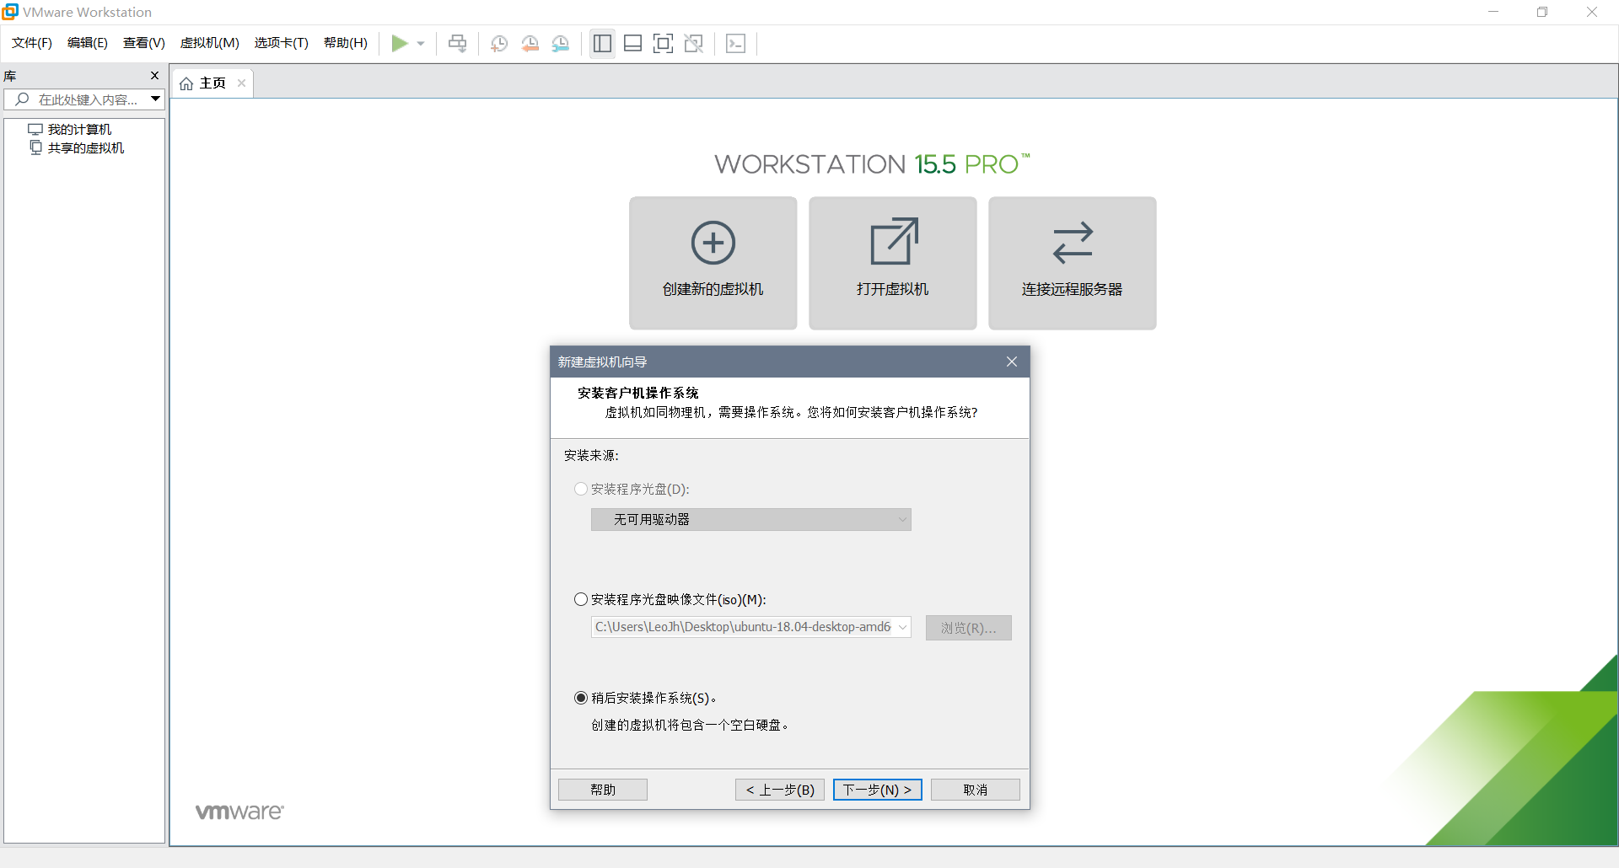Enter full screen mode icon
Image resolution: width=1619 pixels, height=868 pixels.
663,44
